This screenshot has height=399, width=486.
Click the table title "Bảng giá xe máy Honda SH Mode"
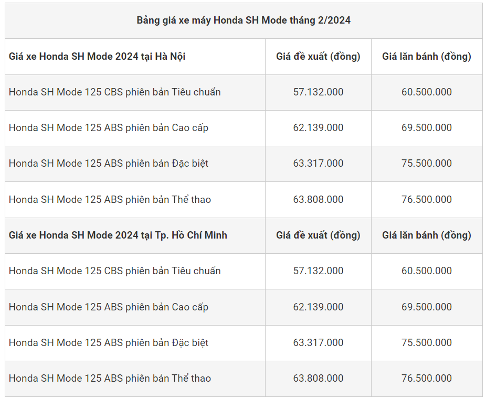tap(244, 20)
